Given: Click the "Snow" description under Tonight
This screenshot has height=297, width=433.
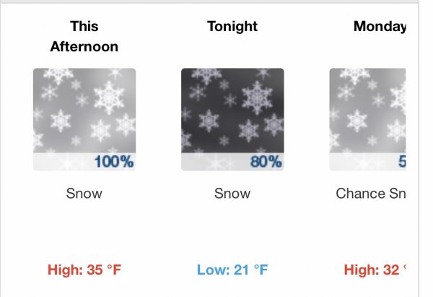Looking at the screenshot, I should point(232,194).
